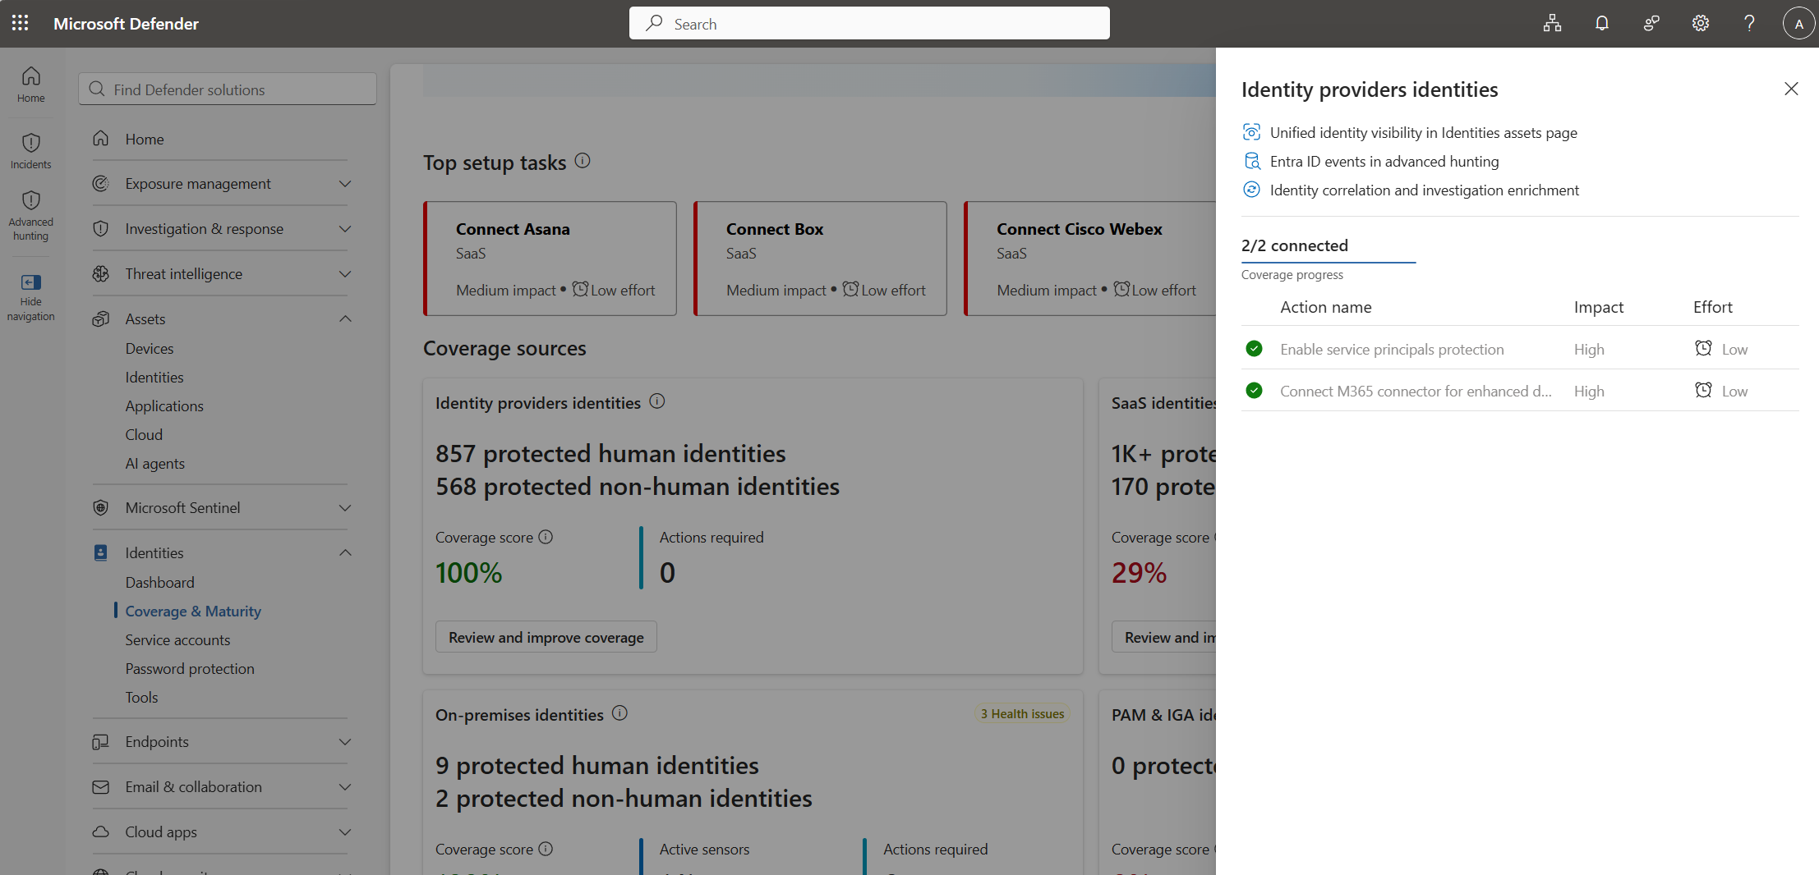Expand Exposure management menu chevron
This screenshot has height=875, width=1819.
[x=345, y=183]
